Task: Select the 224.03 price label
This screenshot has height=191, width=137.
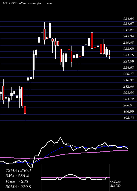Action: (128, 68)
